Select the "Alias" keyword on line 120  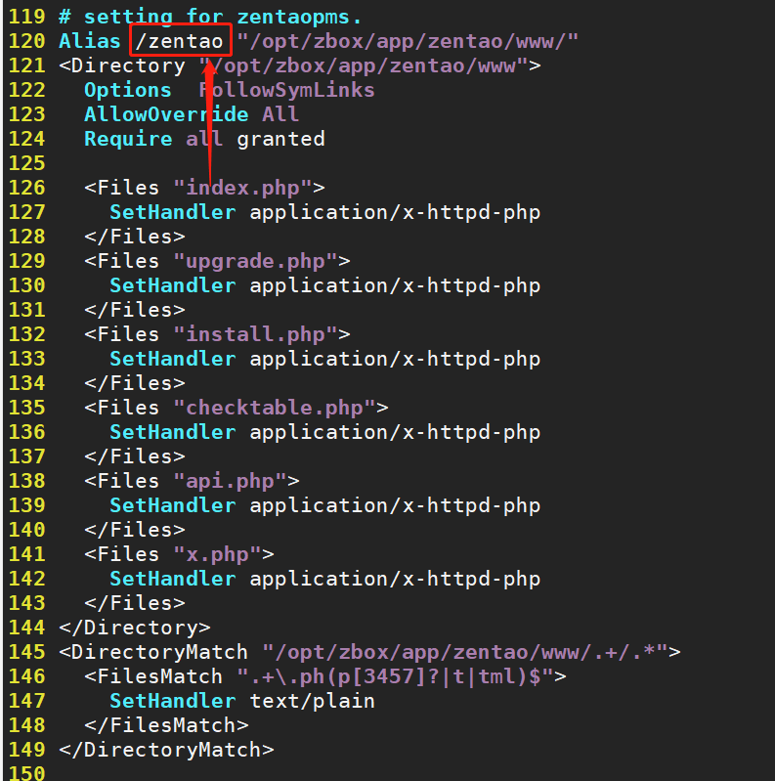[90, 41]
